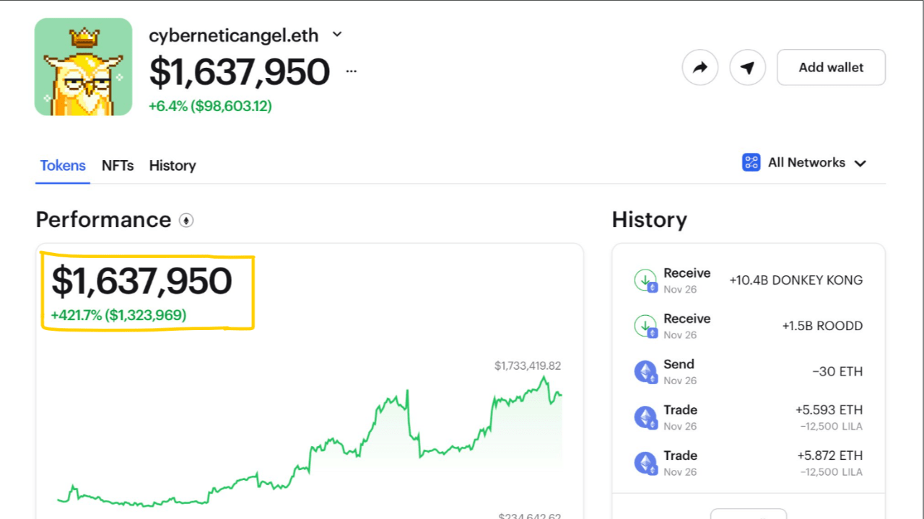This screenshot has width=924, height=519.
Task: Click the Receive icon beside the ROODD transaction
Action: (645, 325)
